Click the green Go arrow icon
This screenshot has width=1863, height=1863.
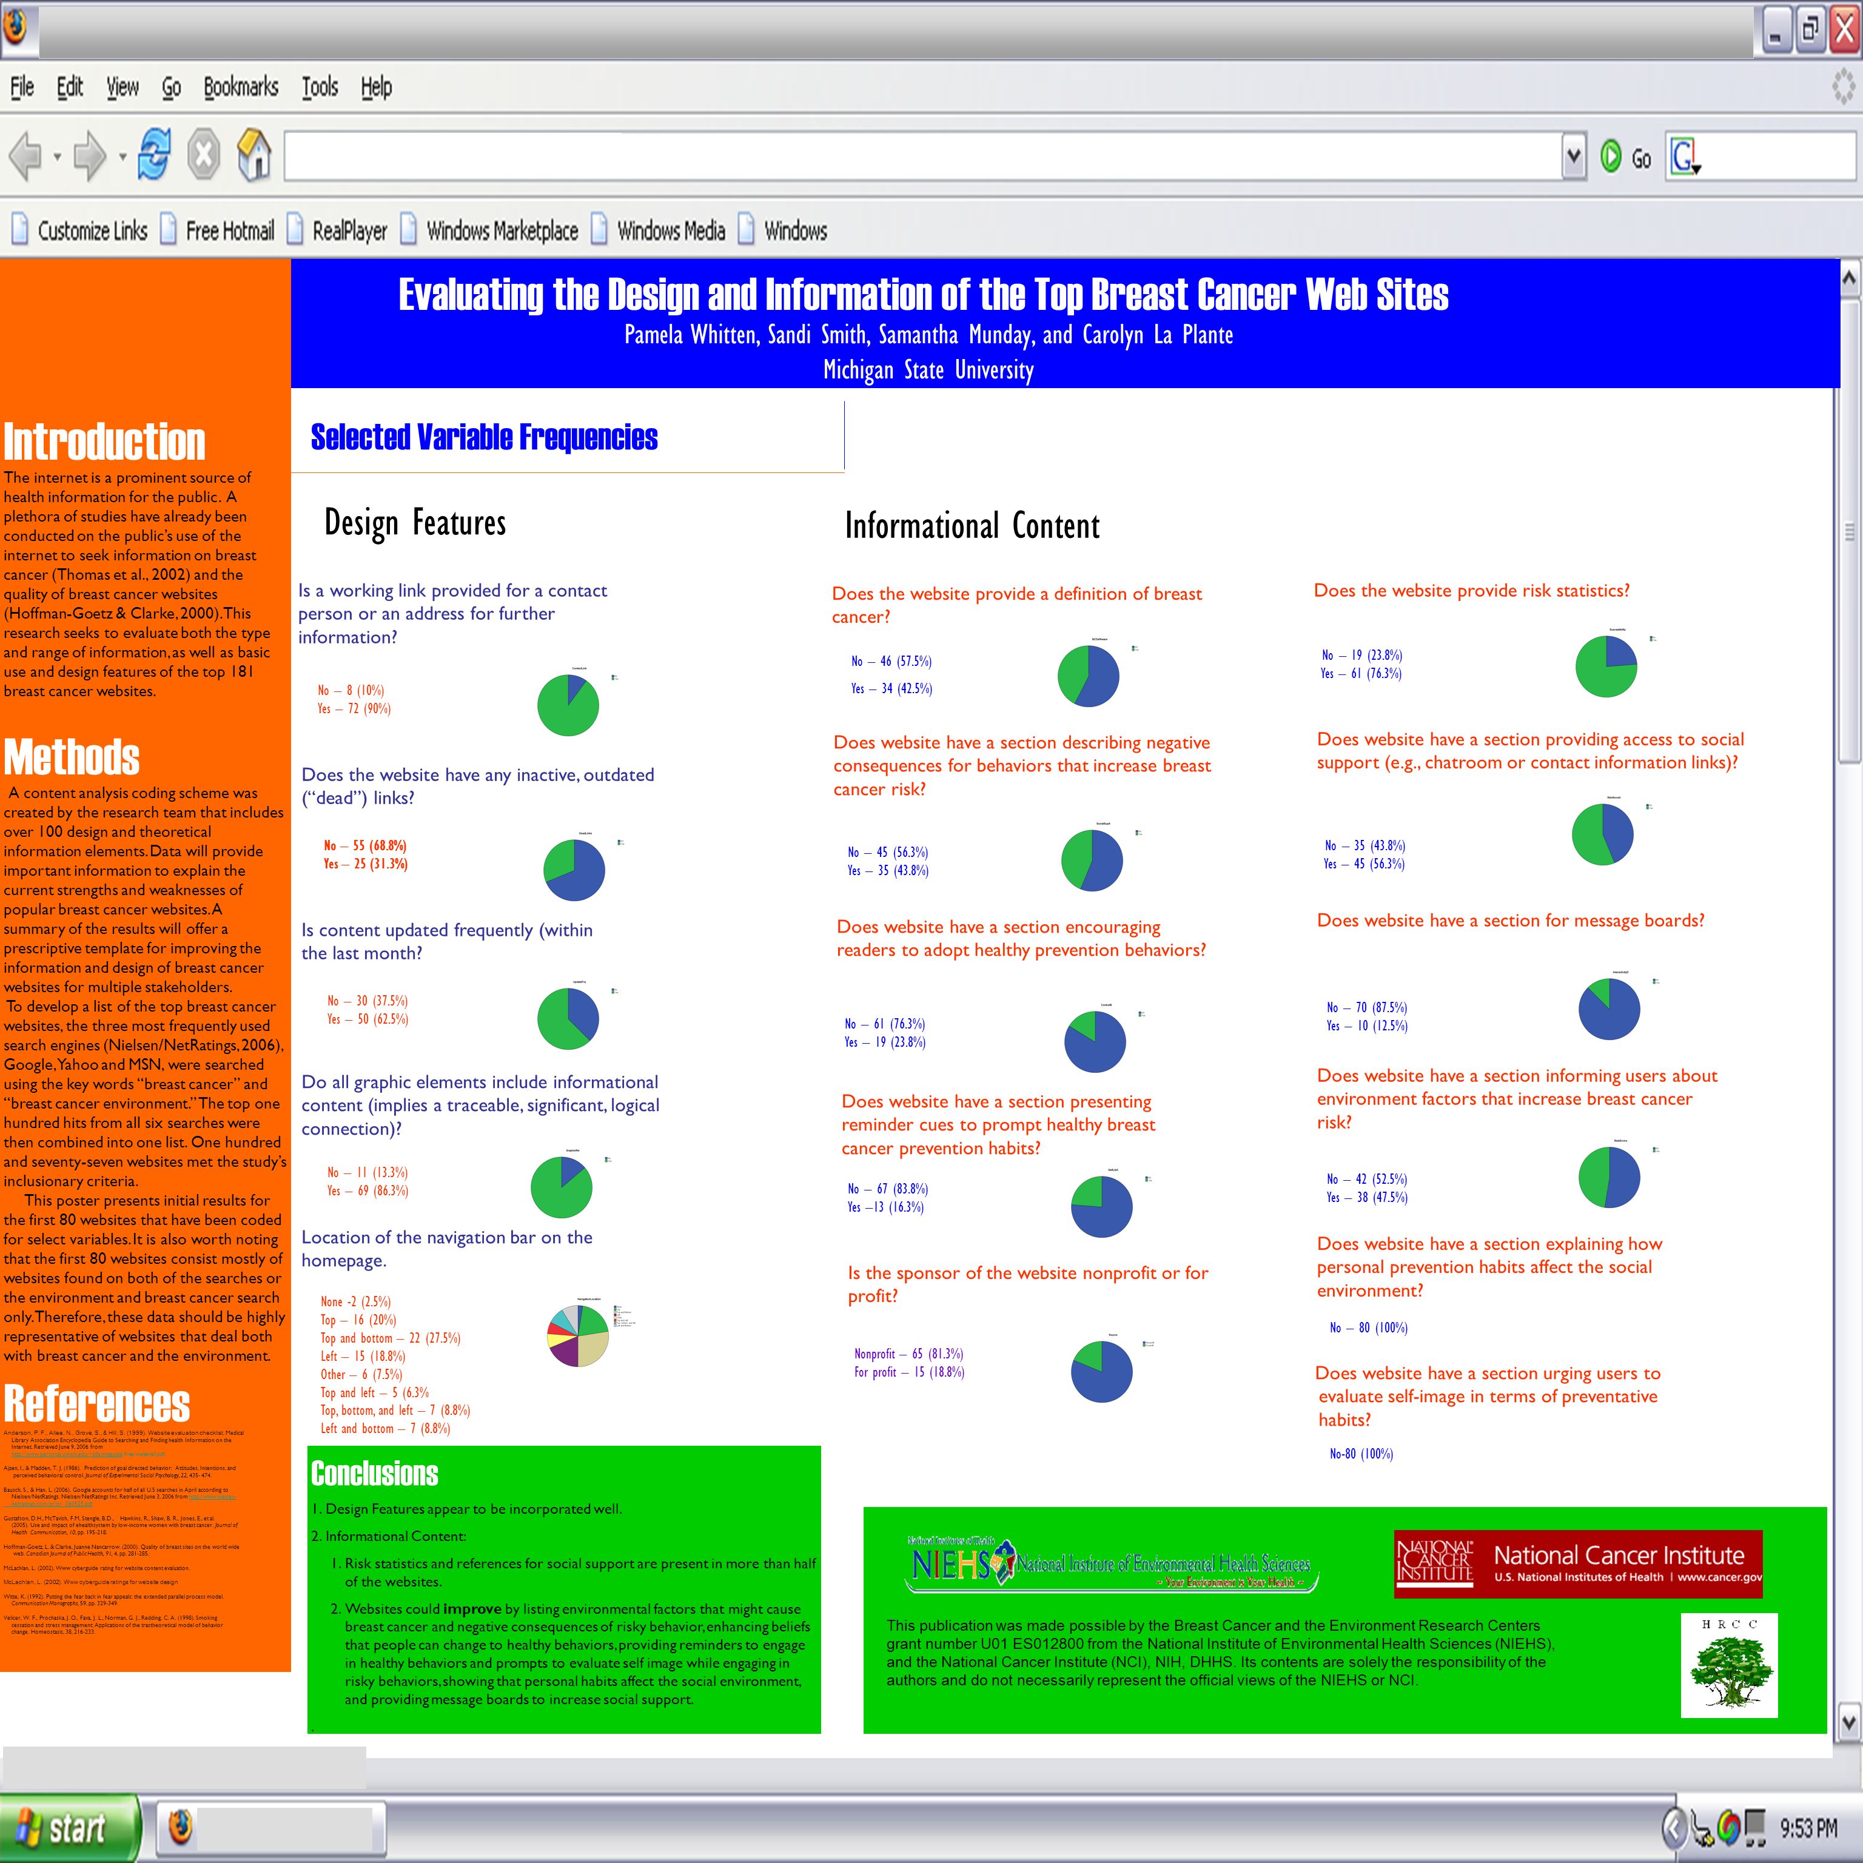point(1610,156)
